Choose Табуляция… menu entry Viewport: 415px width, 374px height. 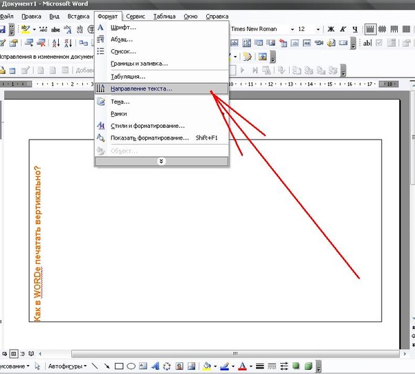coord(161,77)
